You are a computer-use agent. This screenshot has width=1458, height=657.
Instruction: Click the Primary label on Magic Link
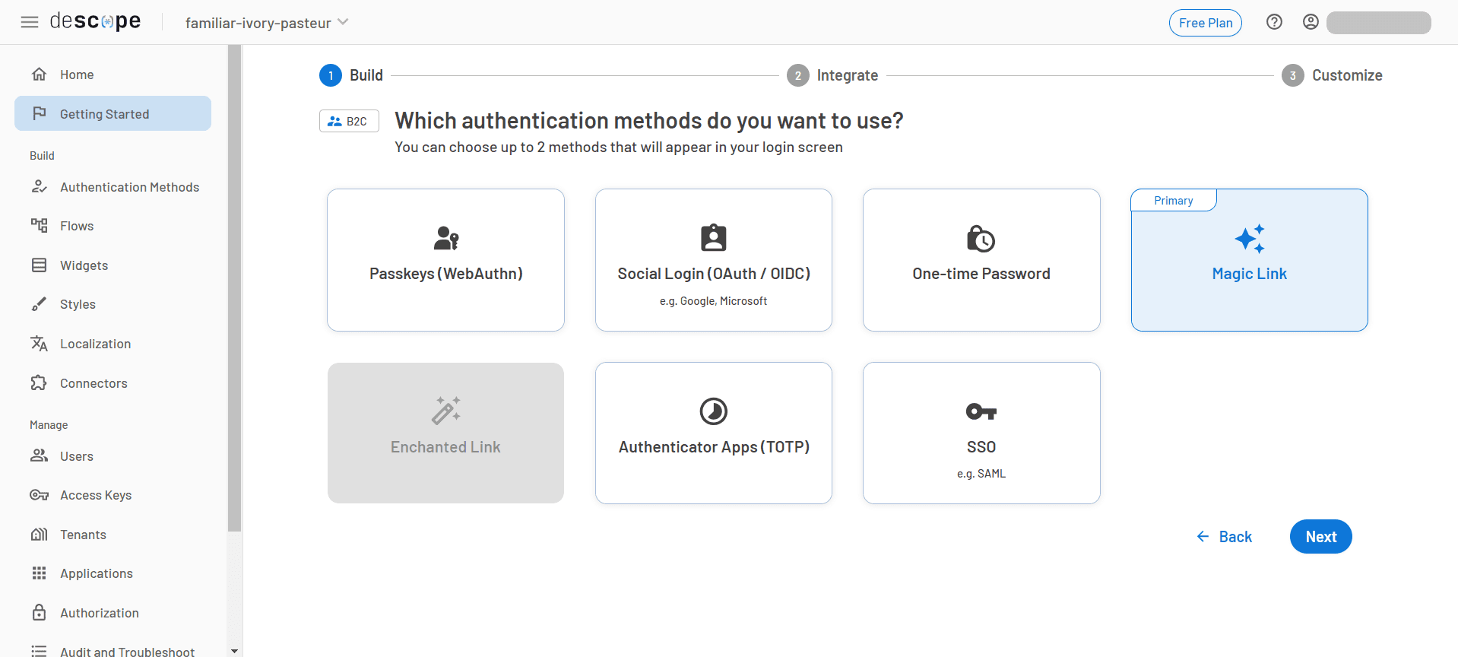point(1173,200)
